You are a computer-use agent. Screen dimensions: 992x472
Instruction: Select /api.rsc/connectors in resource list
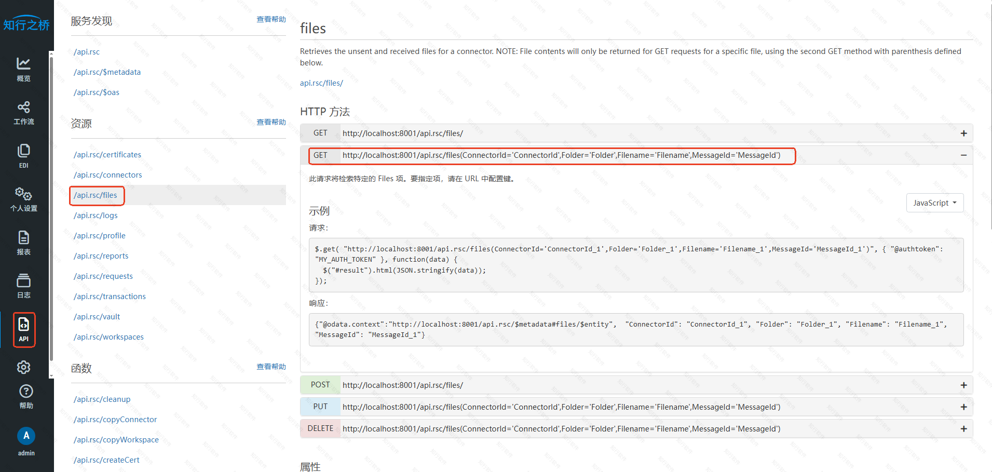coord(108,175)
